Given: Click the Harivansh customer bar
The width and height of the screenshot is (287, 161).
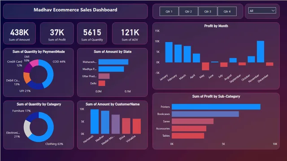Looking at the screenshot, I should 95,122.
